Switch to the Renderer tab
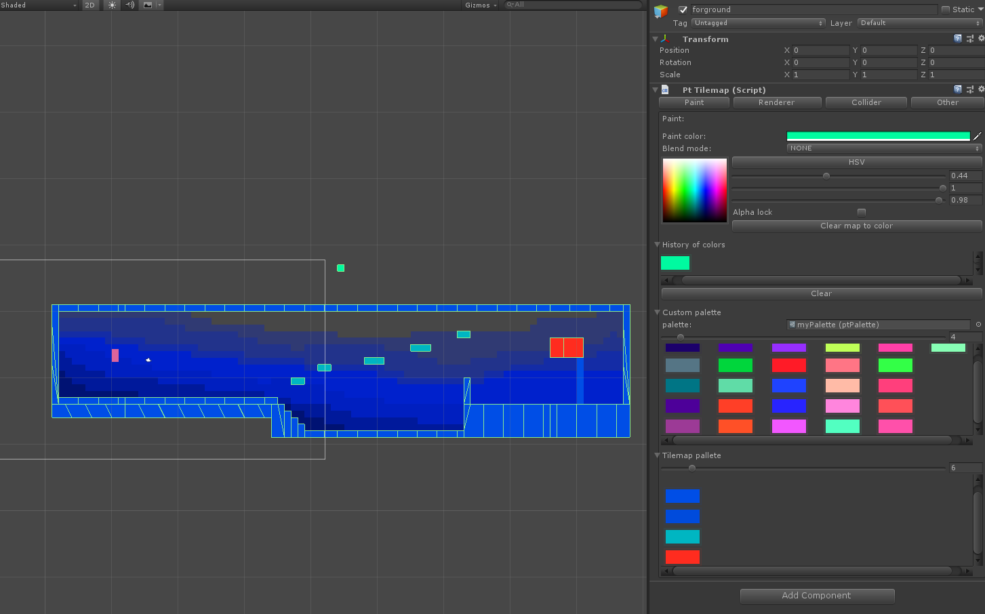The width and height of the screenshot is (985, 614). pyautogui.click(x=776, y=102)
